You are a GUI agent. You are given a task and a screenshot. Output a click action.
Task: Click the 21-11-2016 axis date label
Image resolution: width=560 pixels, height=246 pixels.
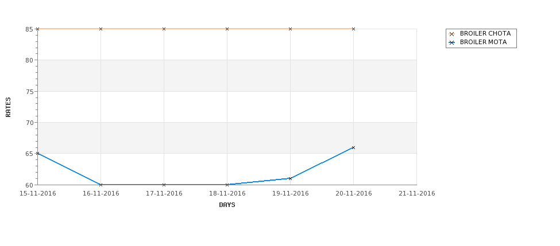[417, 194]
